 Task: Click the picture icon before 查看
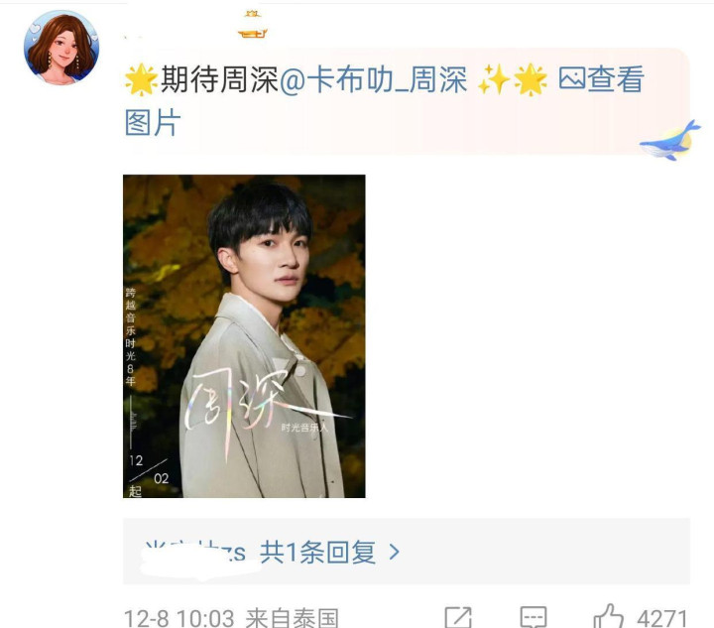pos(571,78)
